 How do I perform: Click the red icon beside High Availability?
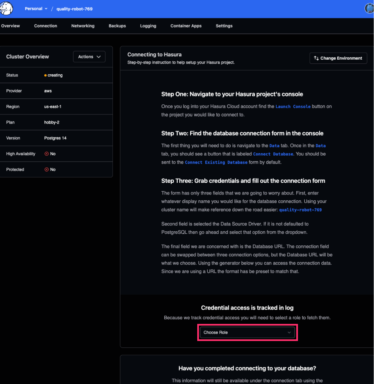[46, 154]
